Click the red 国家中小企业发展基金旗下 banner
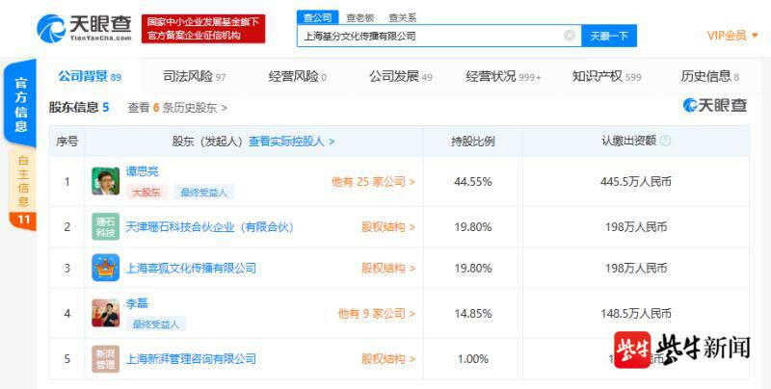 203,29
